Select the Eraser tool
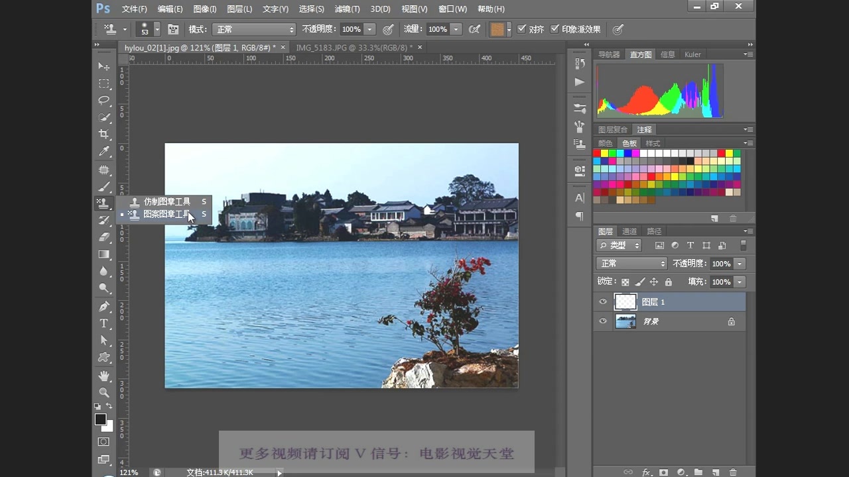The height and width of the screenshot is (477, 849). 104,237
